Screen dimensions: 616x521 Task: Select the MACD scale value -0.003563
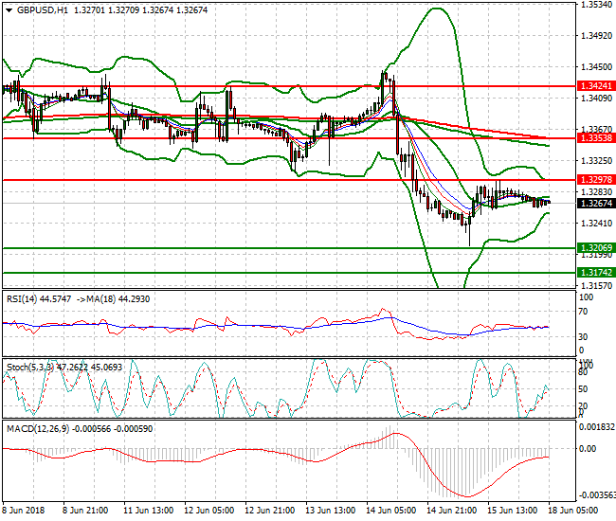click(596, 495)
